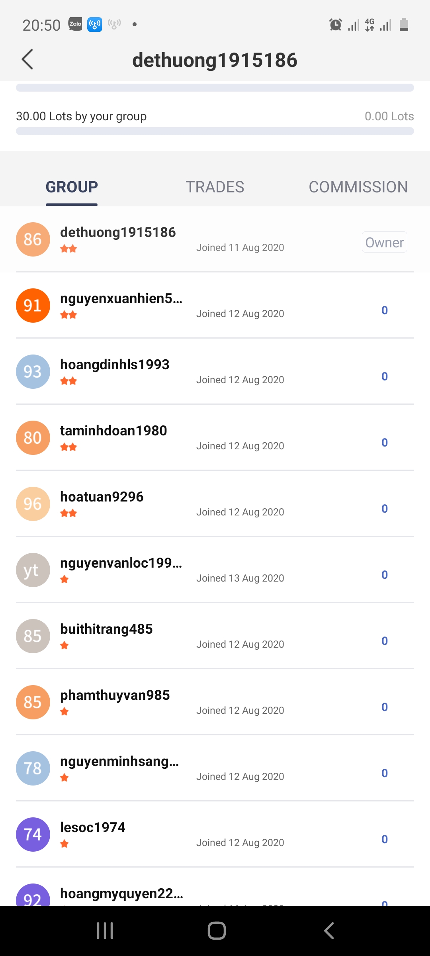Open member hoatuan9296 by name
This screenshot has width=430, height=956.
click(x=102, y=497)
